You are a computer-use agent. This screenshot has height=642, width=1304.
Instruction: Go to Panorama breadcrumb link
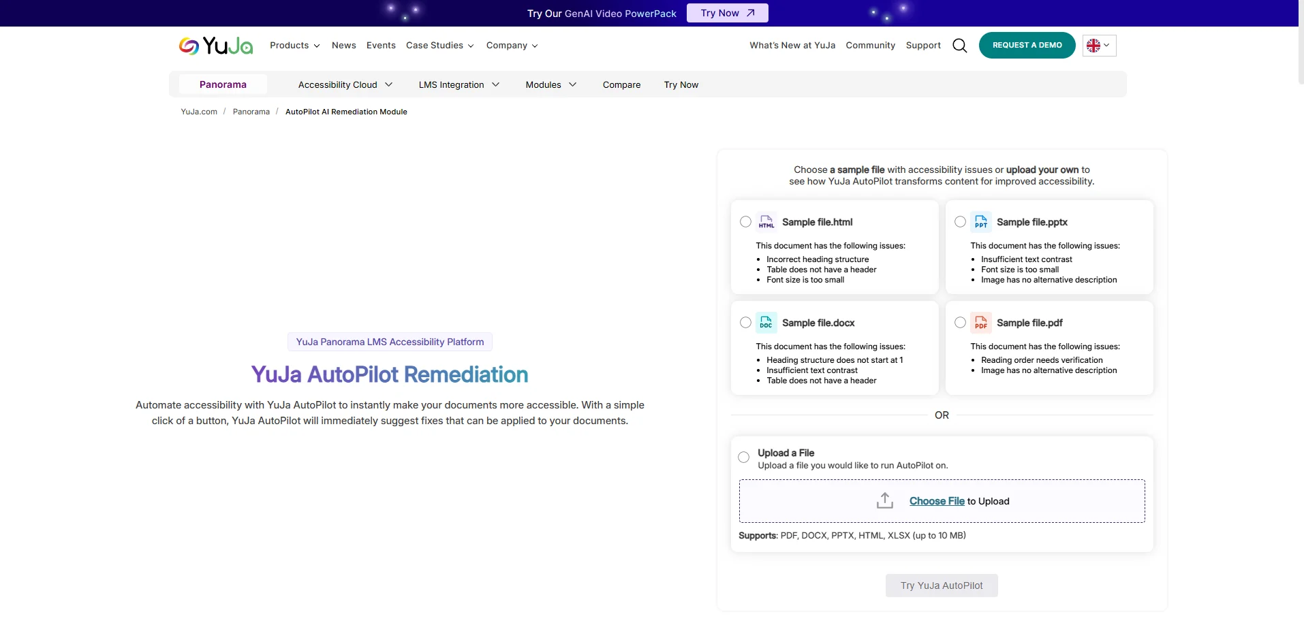[x=251, y=112]
